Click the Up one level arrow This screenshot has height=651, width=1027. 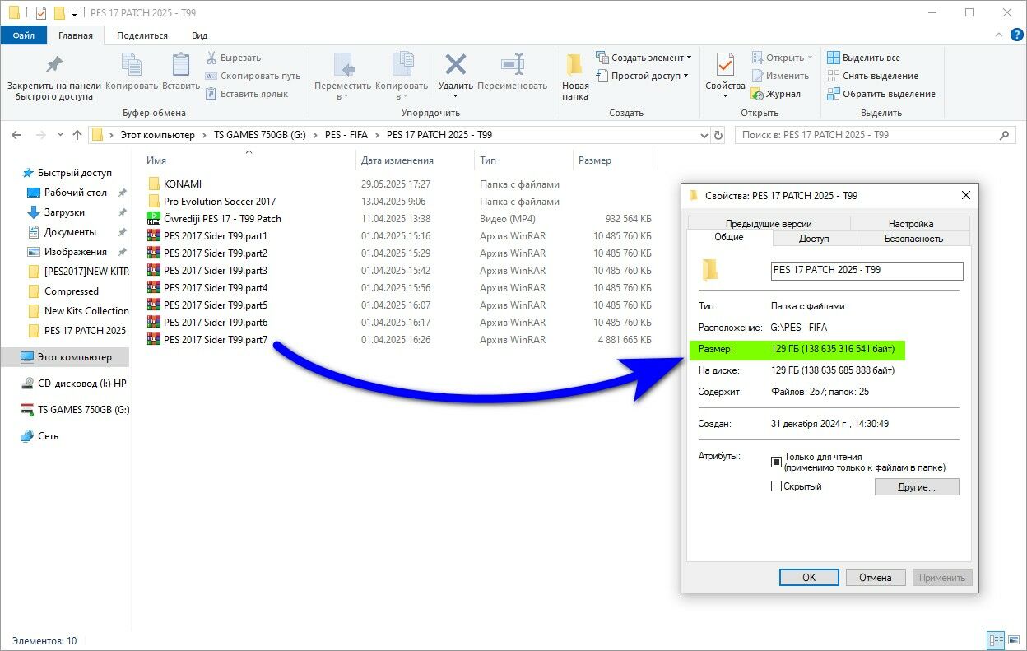point(77,135)
